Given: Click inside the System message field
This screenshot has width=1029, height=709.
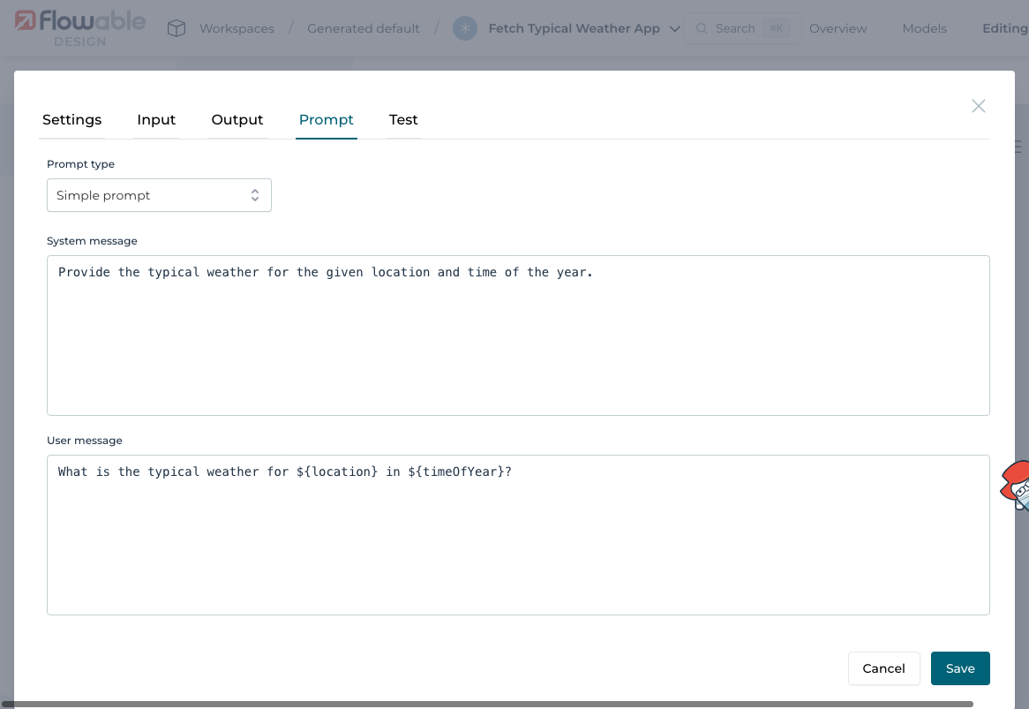Looking at the screenshot, I should [518, 336].
